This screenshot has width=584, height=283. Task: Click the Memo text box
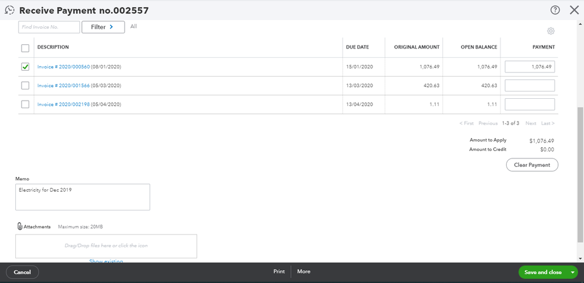pyautogui.click(x=82, y=197)
